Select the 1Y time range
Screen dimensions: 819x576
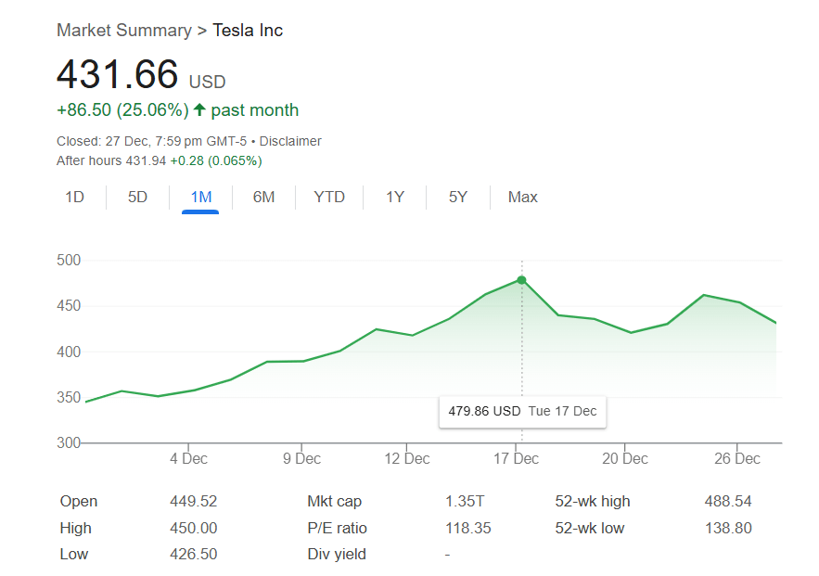click(x=395, y=197)
